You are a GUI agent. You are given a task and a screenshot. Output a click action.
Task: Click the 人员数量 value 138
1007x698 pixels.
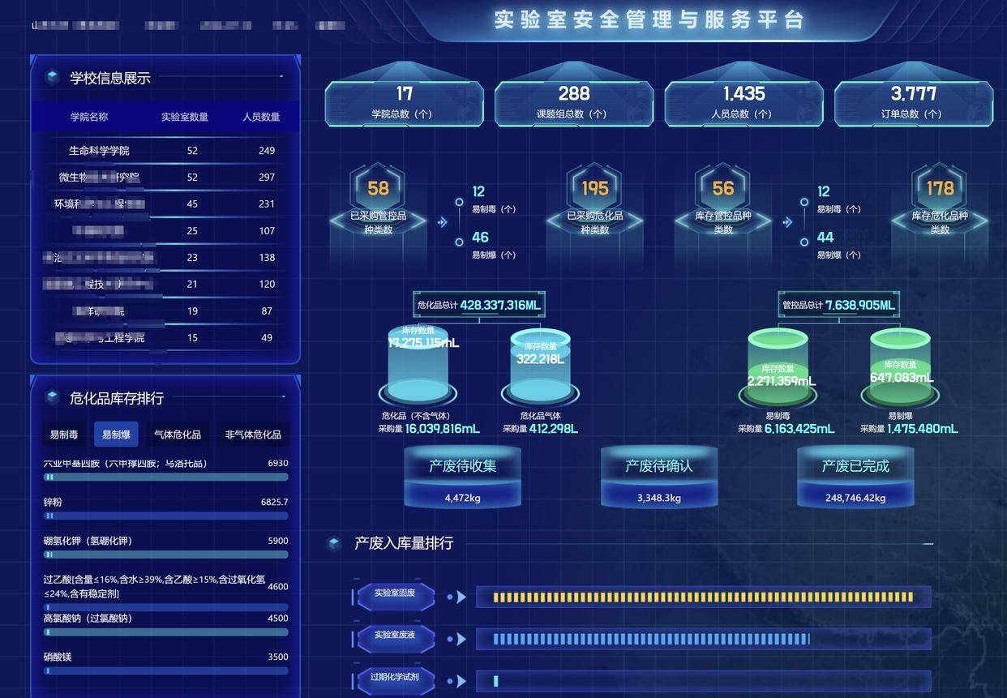point(267,258)
